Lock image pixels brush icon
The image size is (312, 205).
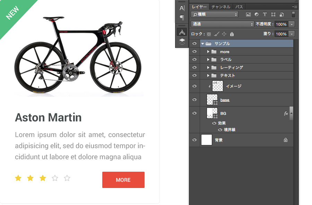point(216,34)
